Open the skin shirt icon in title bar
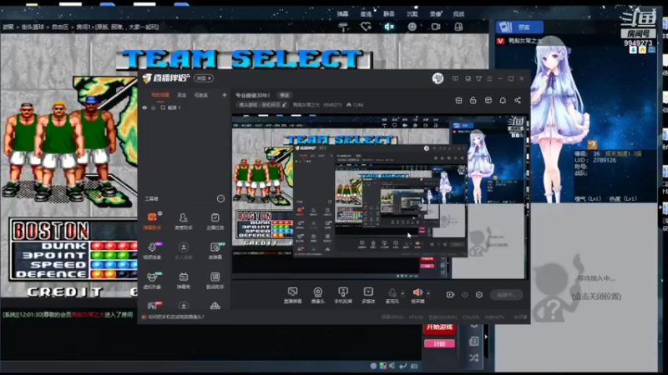This screenshot has height=375, width=668. 478,78
